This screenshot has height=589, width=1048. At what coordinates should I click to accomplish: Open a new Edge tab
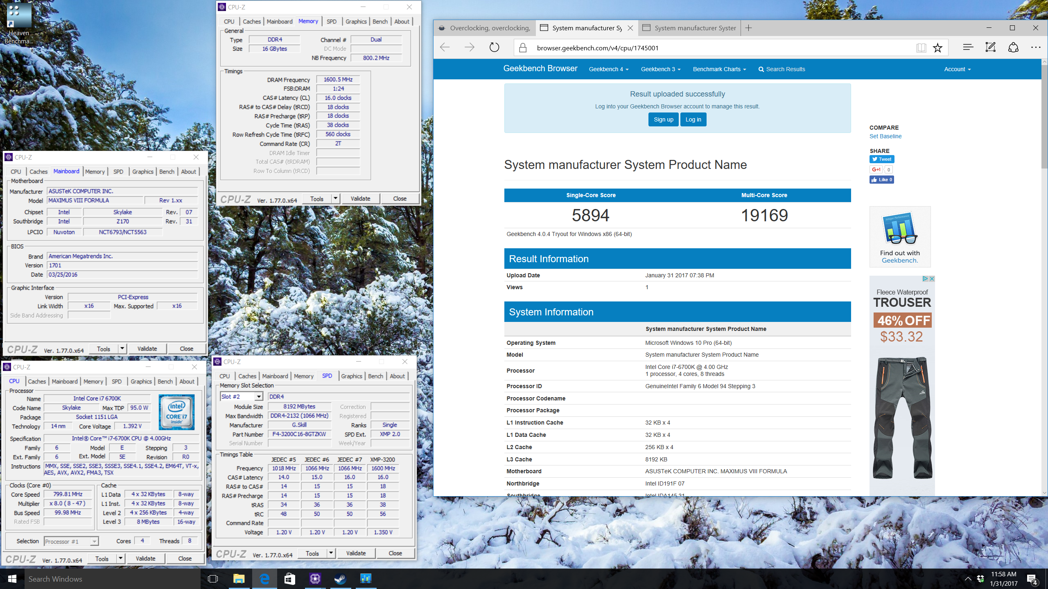(x=749, y=28)
